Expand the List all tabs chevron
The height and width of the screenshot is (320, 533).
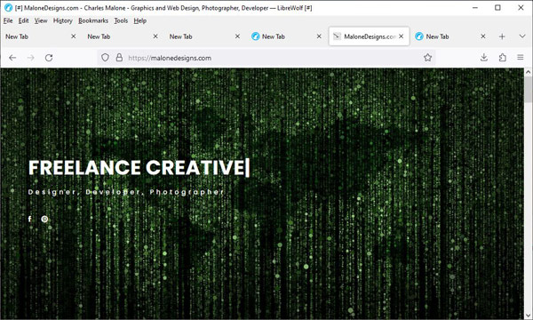coord(522,36)
